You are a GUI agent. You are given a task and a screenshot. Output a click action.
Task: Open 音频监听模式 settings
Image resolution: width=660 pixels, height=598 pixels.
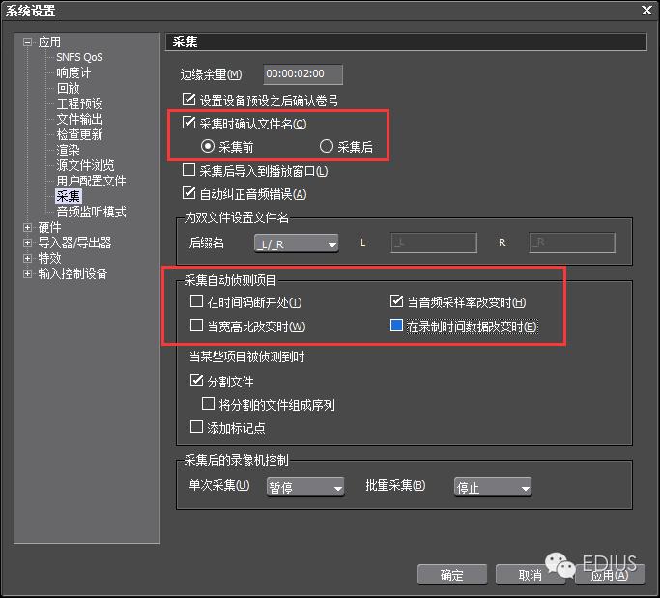pos(91,212)
